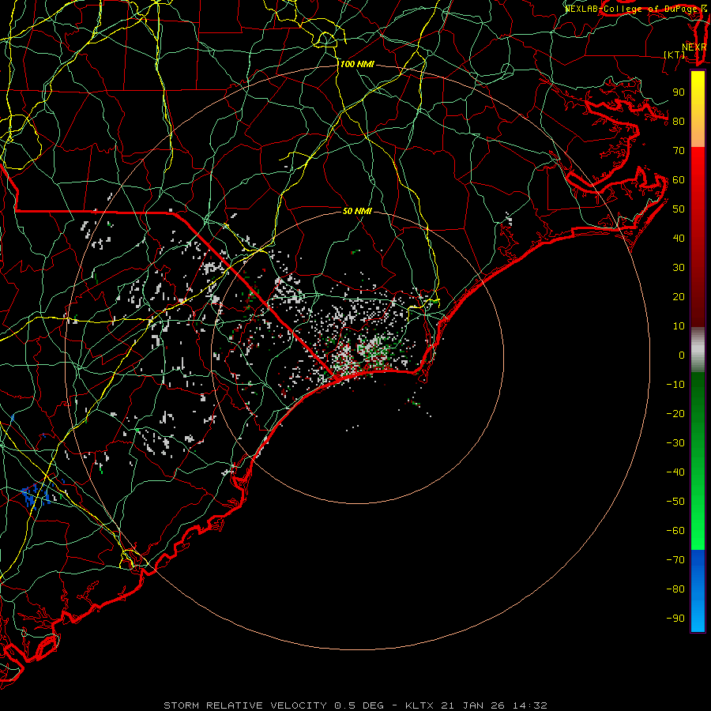This screenshot has width=711, height=711.
Task: Click the -70 value on velocity scale
Action: (x=675, y=560)
